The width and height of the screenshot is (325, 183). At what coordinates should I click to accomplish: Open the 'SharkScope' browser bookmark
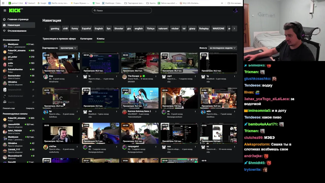(x=112, y=3)
